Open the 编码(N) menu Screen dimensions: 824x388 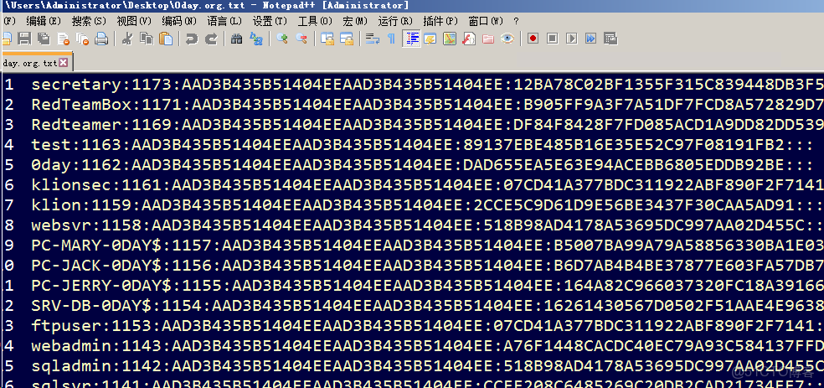(x=179, y=21)
